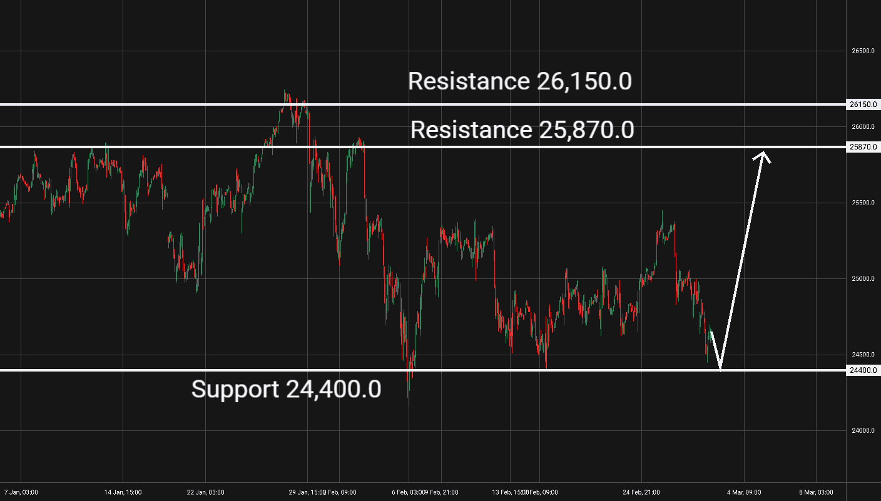This screenshot has height=501, width=881.
Task: Select the "Resistance 26,150.0" text annotation
Action: pos(519,81)
